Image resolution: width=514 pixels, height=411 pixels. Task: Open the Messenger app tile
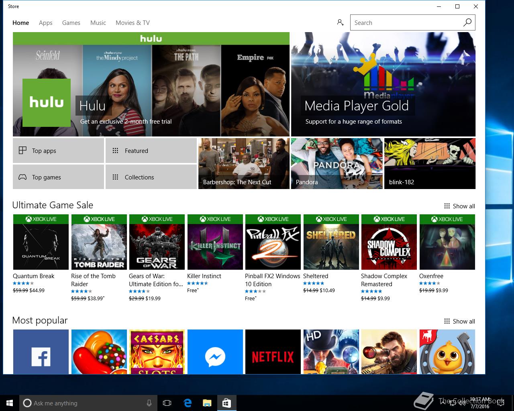(x=215, y=352)
